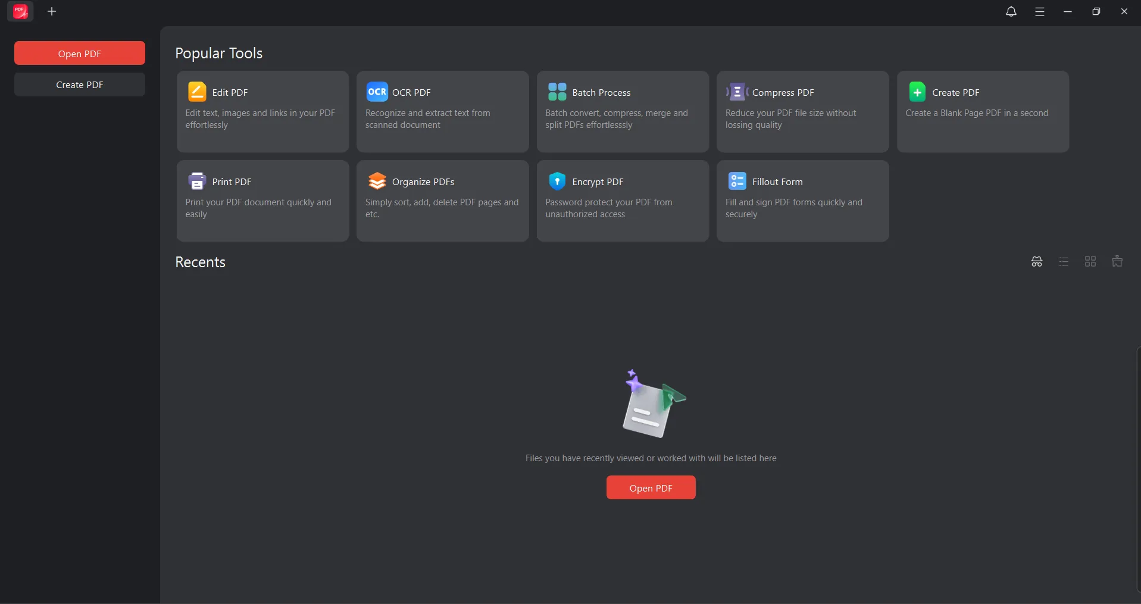Screen dimensions: 1141x604
Task: Click the Fillout Form blue icon
Action: pyautogui.click(x=737, y=181)
